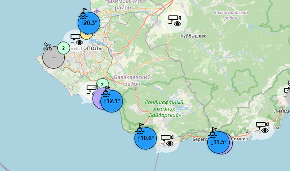
Task: Expand the green cluster "2" near Севастополь
Action: pyautogui.click(x=63, y=48)
